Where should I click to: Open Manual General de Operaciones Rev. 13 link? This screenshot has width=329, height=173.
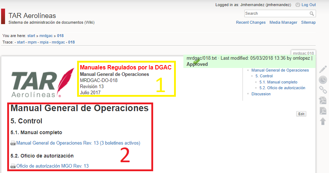pyautogui.click(x=78, y=143)
